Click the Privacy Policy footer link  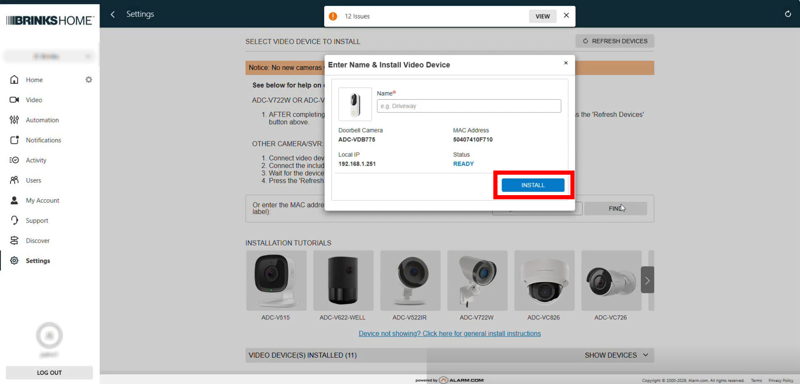pyautogui.click(x=781, y=380)
